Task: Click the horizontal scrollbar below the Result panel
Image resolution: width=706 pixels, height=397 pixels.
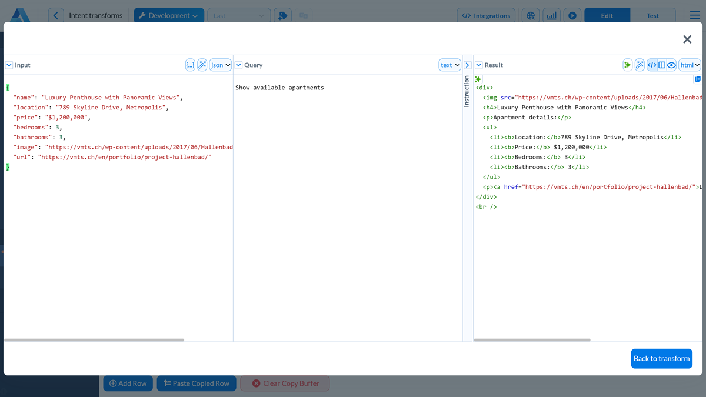Action: [x=532, y=339]
